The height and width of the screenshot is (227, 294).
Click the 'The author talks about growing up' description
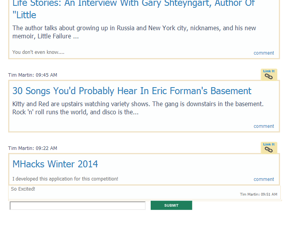click(x=134, y=32)
